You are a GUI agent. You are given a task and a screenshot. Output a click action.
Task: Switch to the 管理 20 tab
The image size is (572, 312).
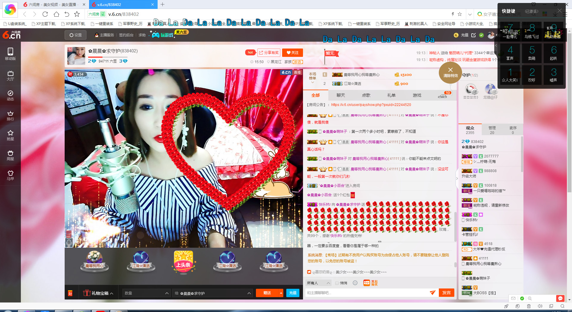pyautogui.click(x=492, y=130)
